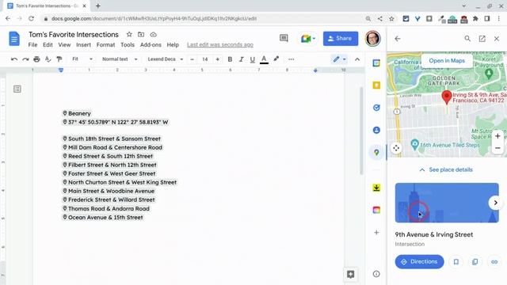Image resolution: width=507 pixels, height=285 pixels.
Task: Decrease font size with minus button
Action: pyautogui.click(x=192, y=59)
